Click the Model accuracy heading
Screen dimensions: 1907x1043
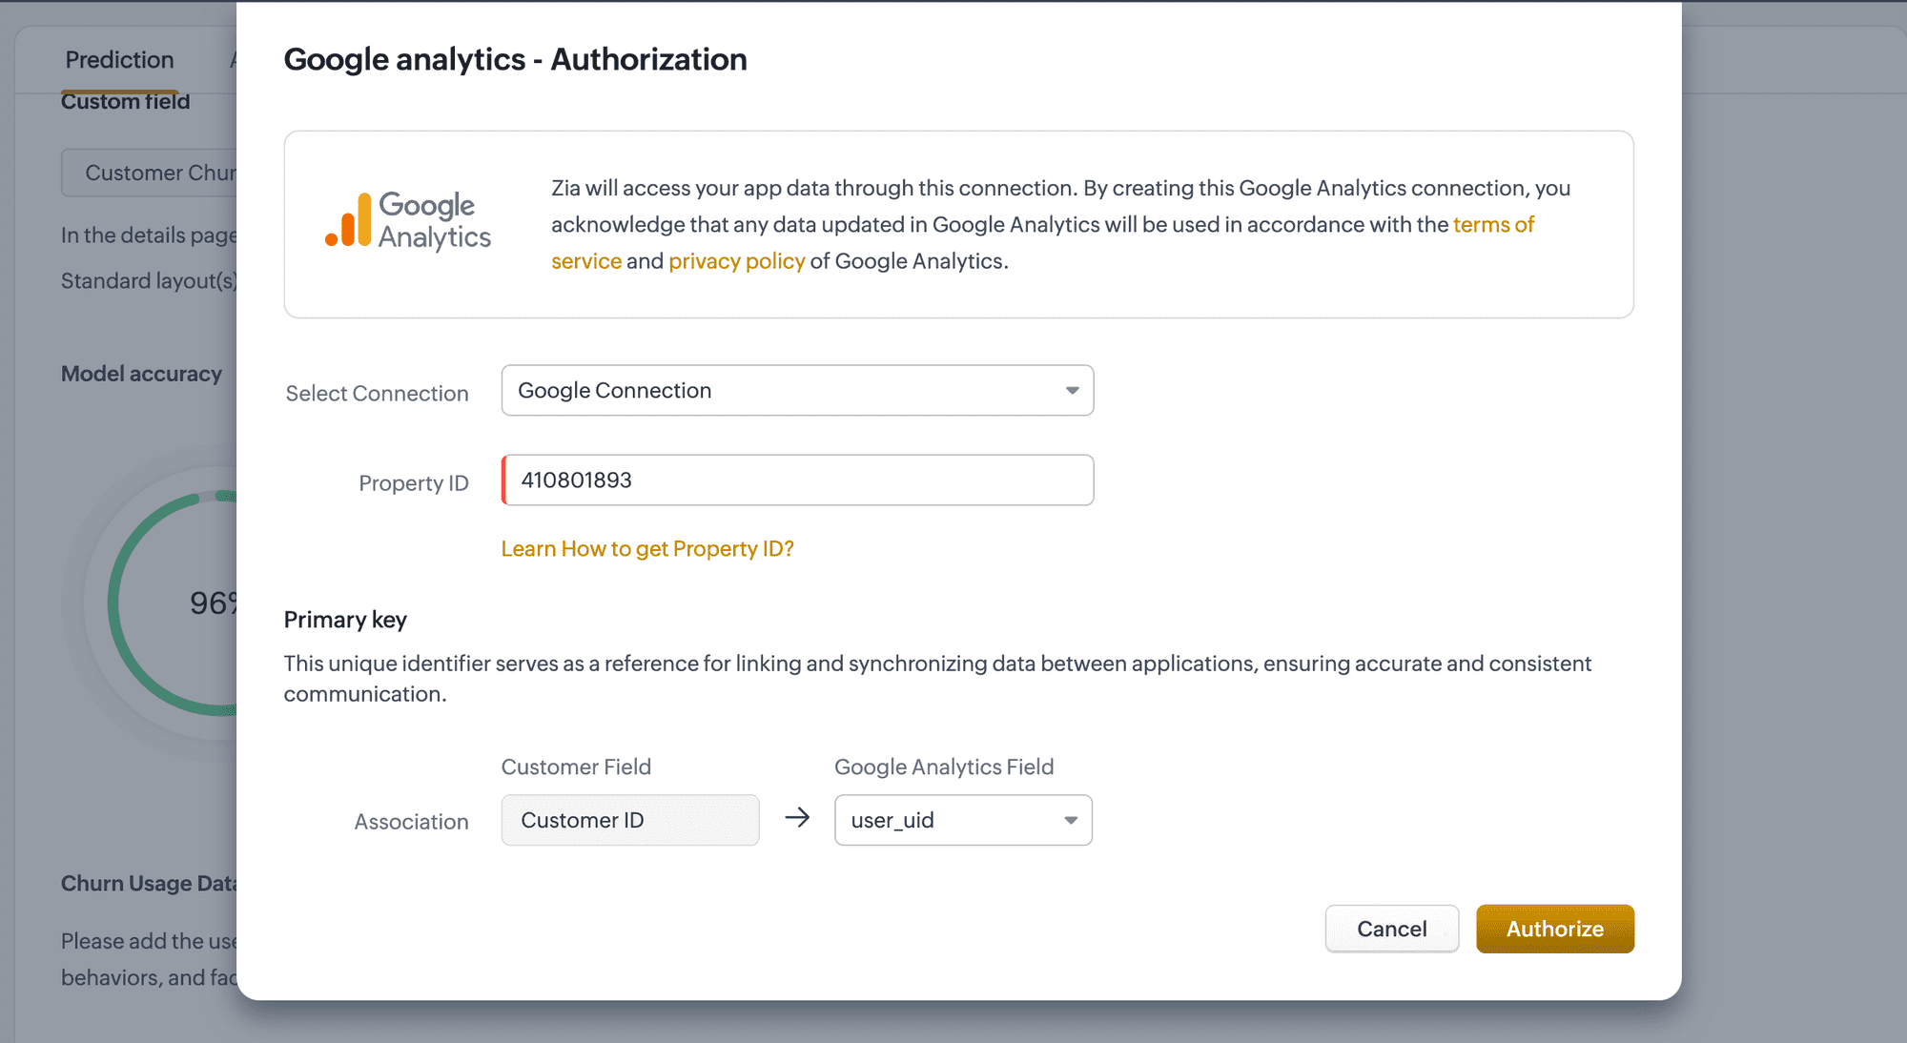(x=141, y=374)
